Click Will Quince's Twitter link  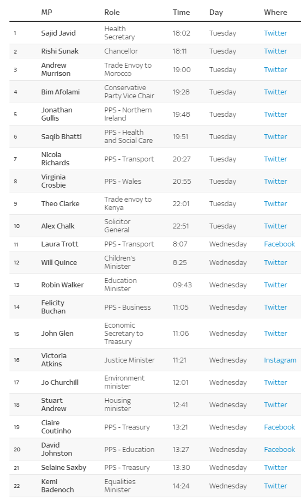[275, 263]
